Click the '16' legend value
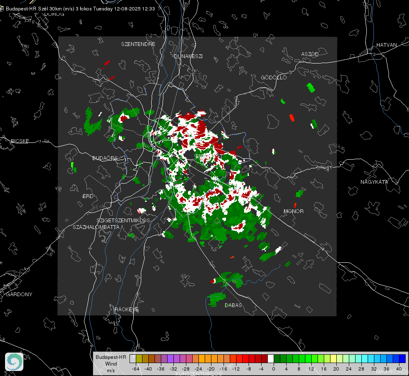Viewport: 409px width, 376px height. point(324,369)
